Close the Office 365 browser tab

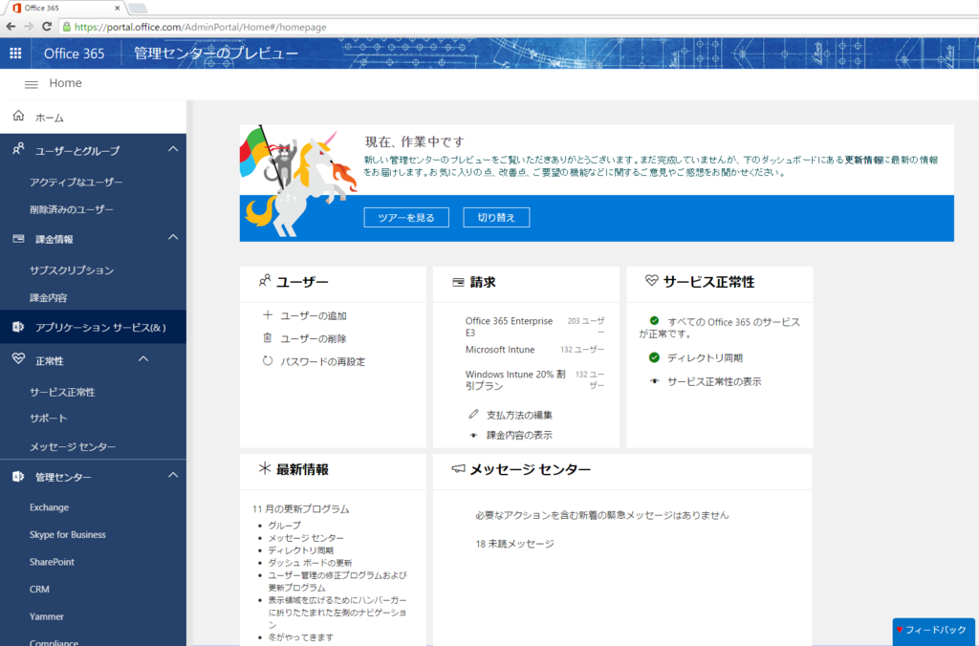pyautogui.click(x=117, y=8)
